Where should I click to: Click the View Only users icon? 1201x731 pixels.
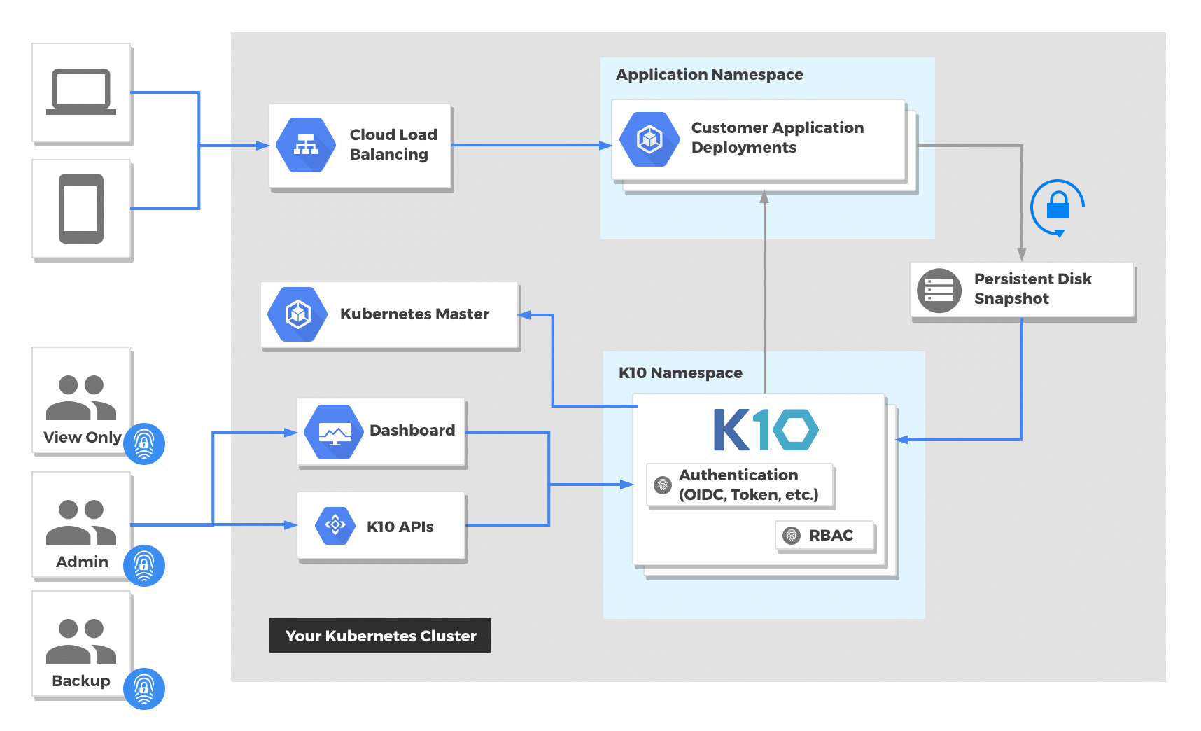pos(81,397)
